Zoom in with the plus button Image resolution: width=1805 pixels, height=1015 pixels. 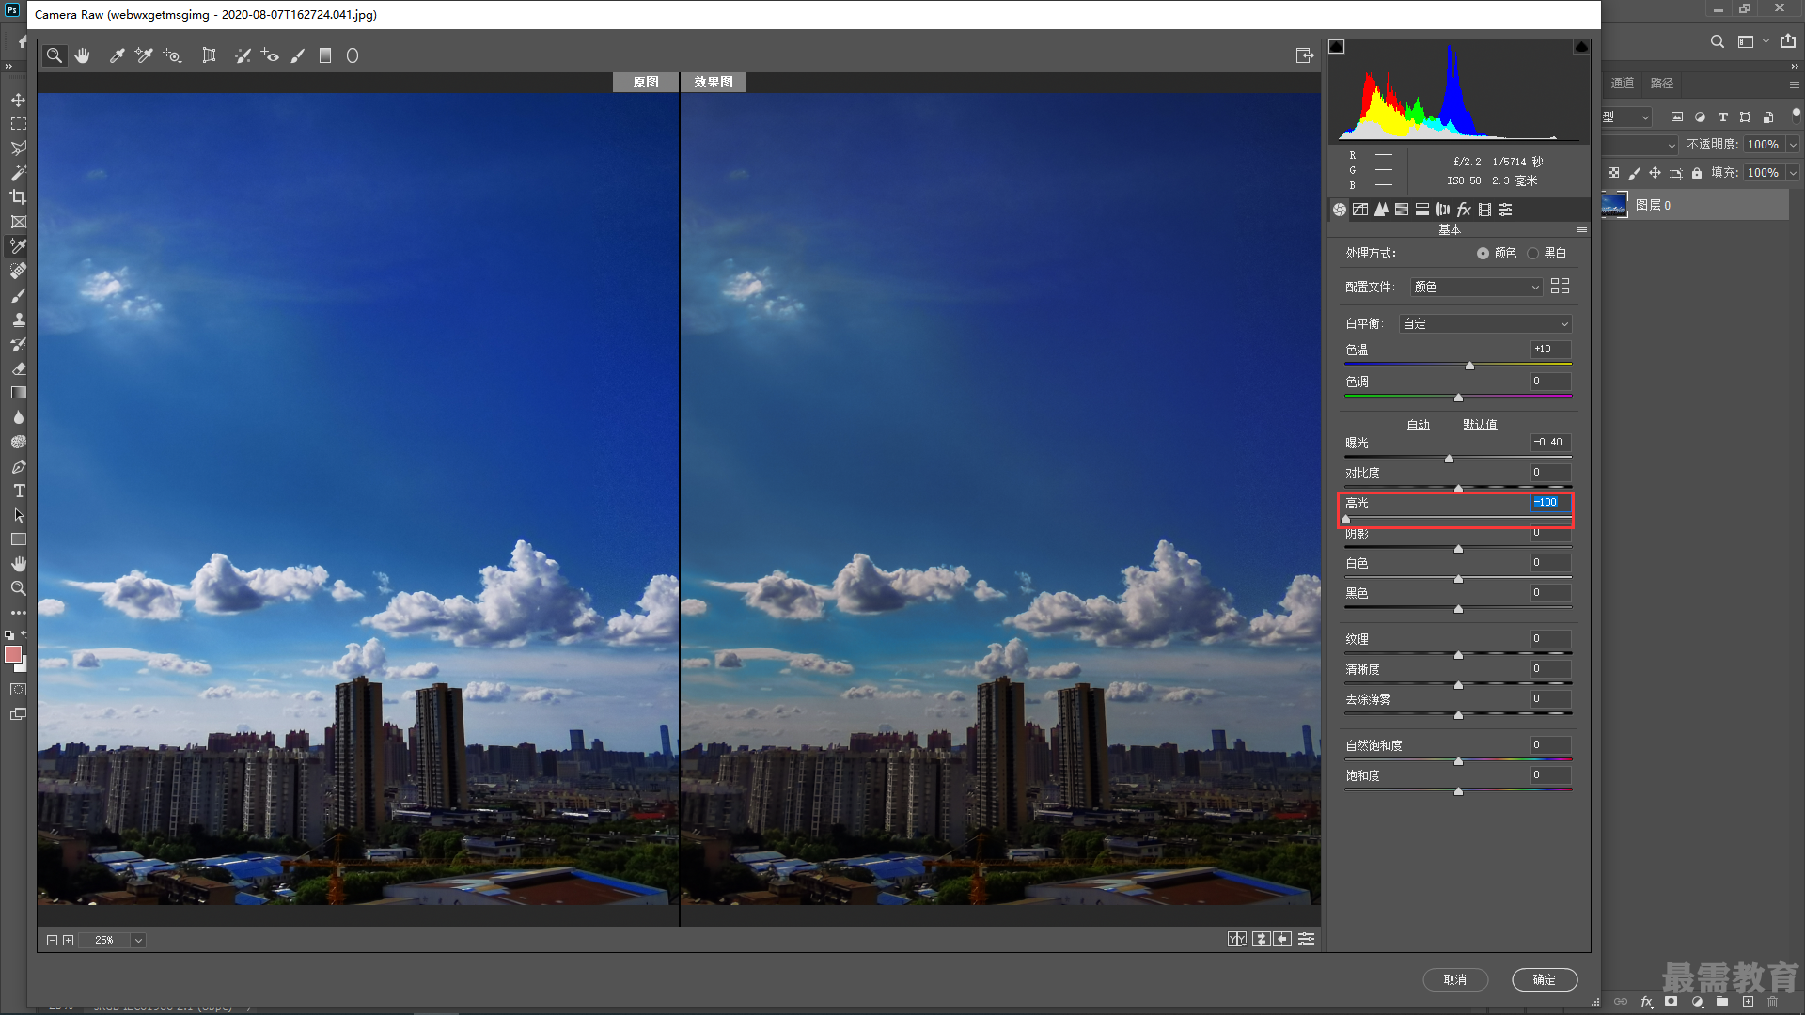(x=68, y=940)
